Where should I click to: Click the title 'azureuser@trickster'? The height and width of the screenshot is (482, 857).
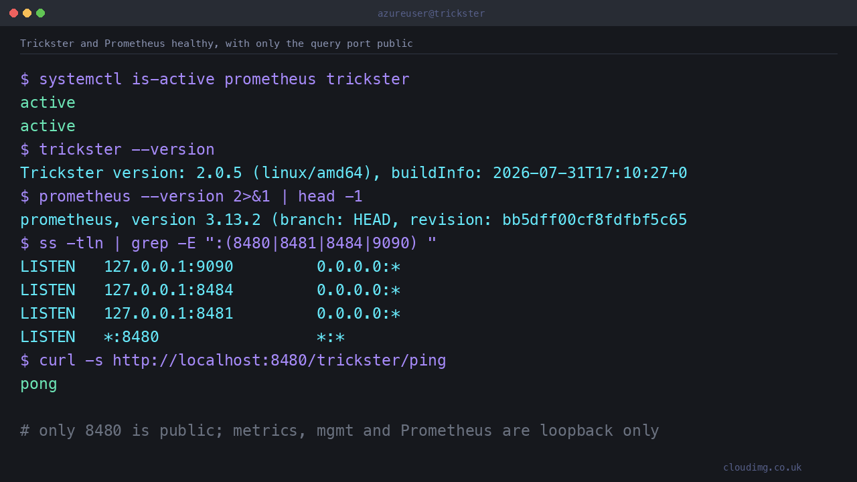(431, 13)
